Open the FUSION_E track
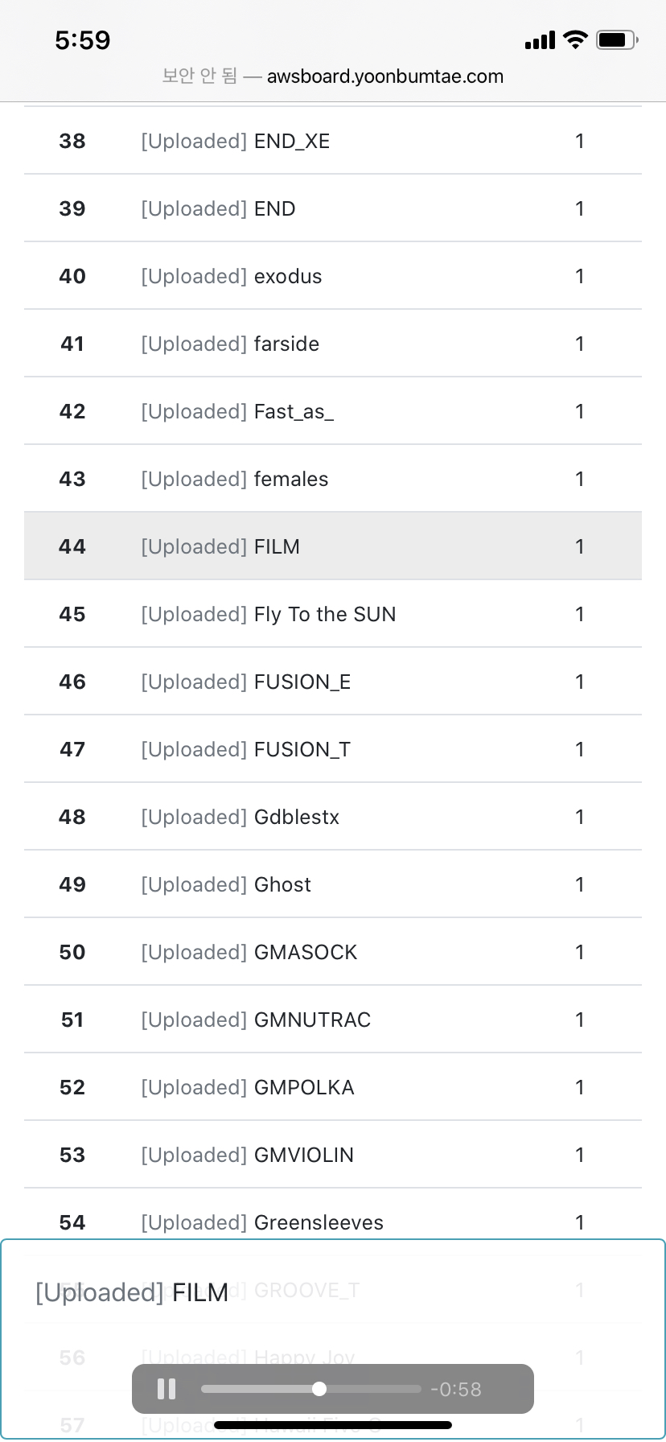The image size is (666, 1442). [302, 682]
